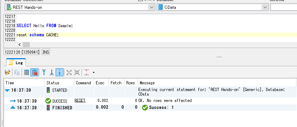Image resolution: width=297 pixels, height=127 pixels.
Task: Toggle the INS insert mode indicator
Action: point(46,52)
